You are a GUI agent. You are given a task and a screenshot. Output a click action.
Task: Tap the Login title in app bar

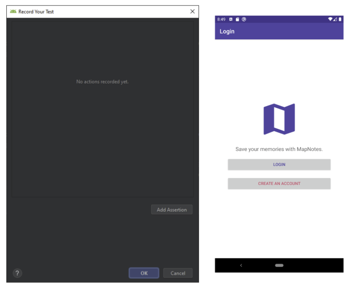click(227, 31)
